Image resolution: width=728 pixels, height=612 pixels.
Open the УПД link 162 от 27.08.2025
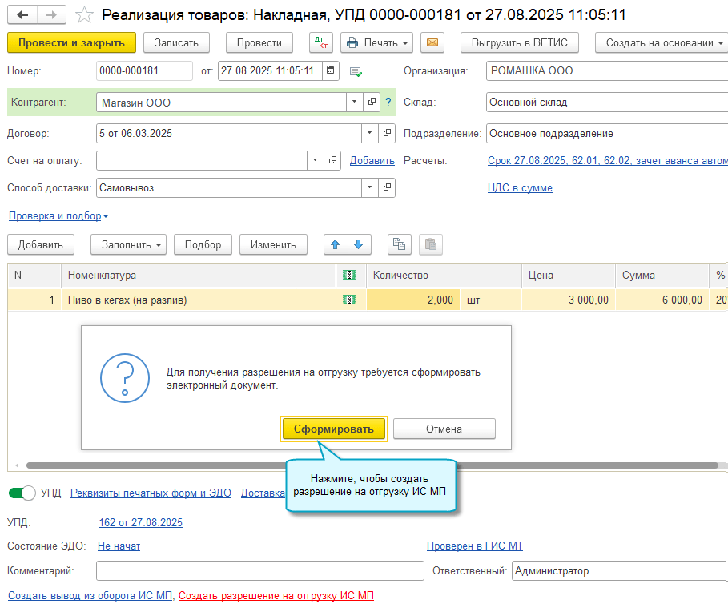click(141, 523)
